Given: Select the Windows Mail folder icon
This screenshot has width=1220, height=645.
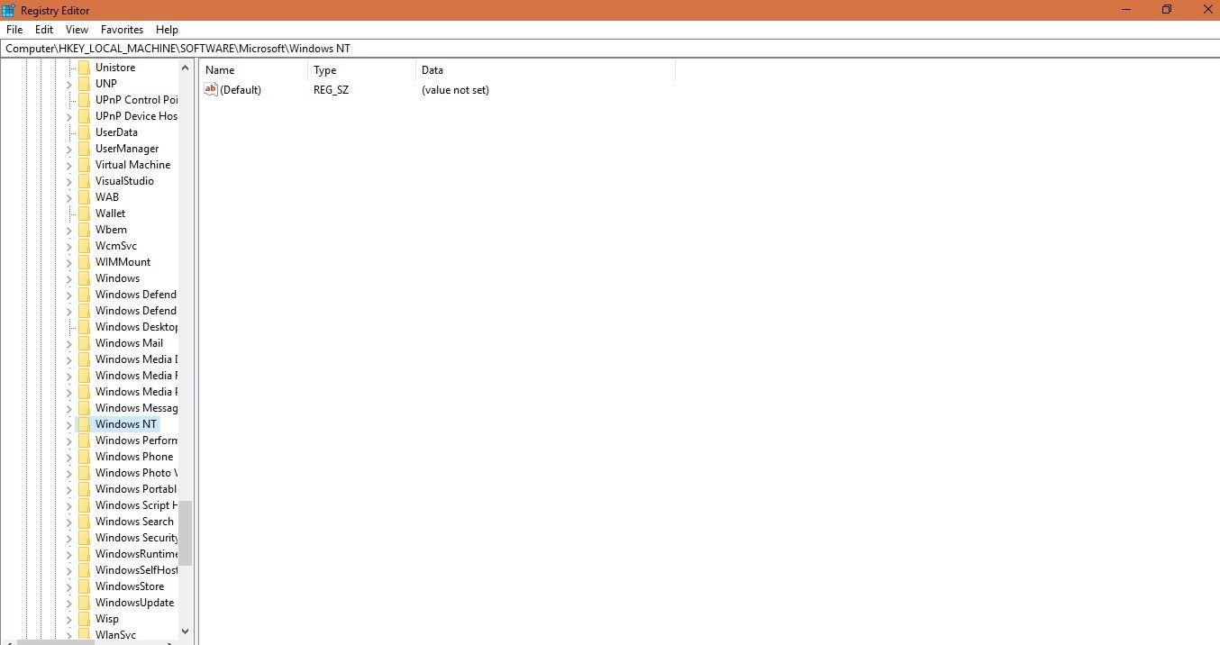Looking at the screenshot, I should (84, 343).
